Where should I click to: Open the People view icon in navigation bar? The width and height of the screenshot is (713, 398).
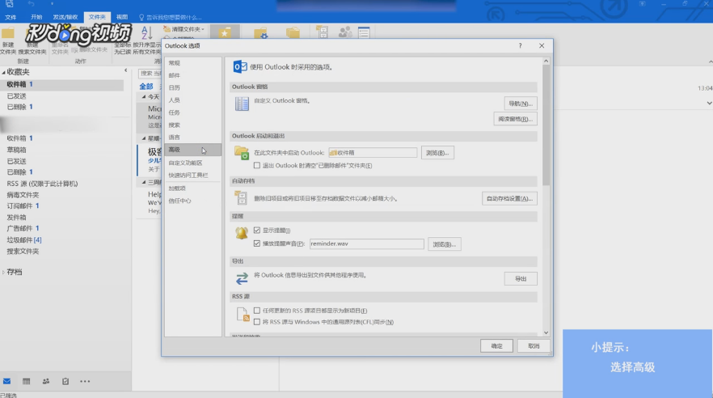tap(46, 381)
